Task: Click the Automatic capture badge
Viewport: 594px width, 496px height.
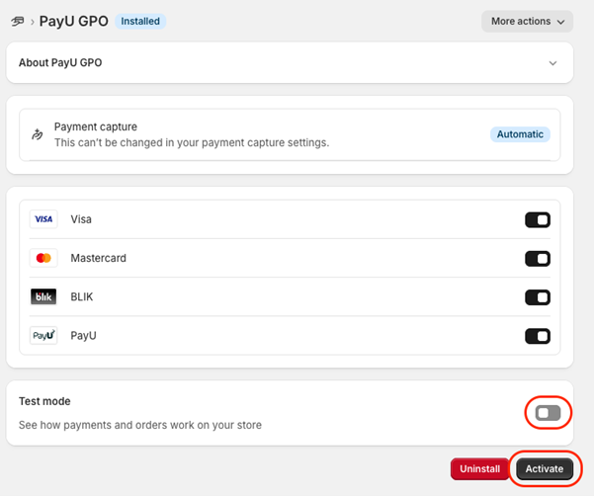Action: [520, 134]
